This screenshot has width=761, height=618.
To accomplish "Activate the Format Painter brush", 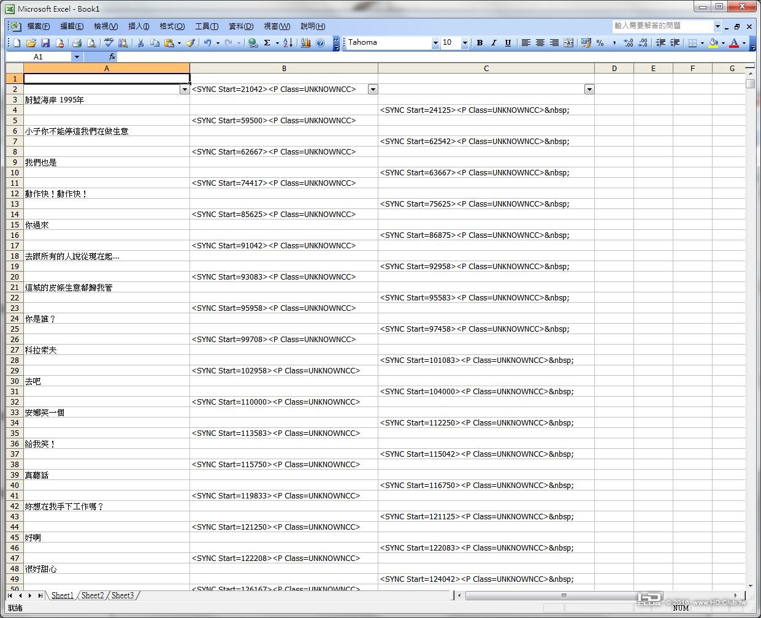I will pyautogui.click(x=191, y=43).
